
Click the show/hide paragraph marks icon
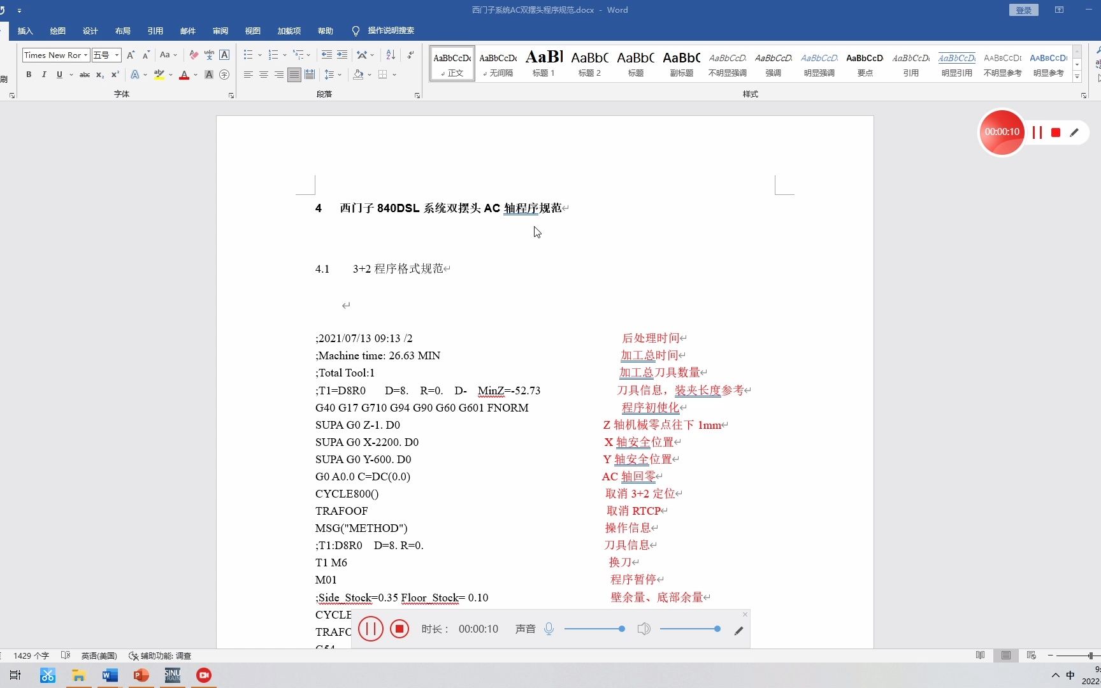click(x=410, y=55)
